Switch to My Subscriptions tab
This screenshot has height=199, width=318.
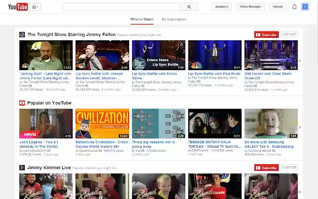174,19
